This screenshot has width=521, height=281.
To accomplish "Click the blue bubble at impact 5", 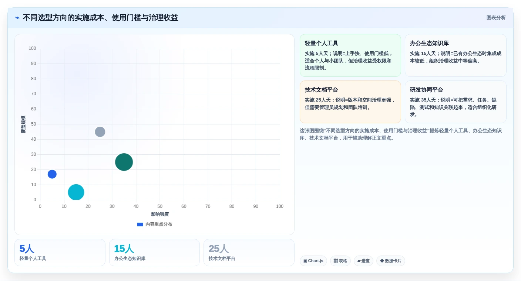I will 52,174.
